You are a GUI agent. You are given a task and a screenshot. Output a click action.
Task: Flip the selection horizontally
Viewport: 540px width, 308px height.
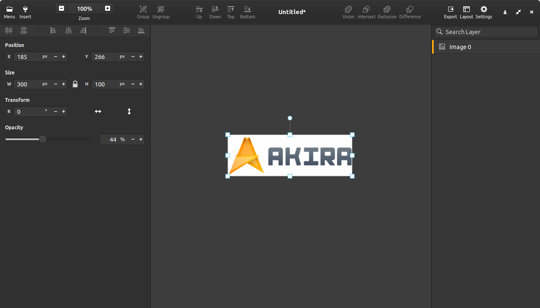coord(98,111)
